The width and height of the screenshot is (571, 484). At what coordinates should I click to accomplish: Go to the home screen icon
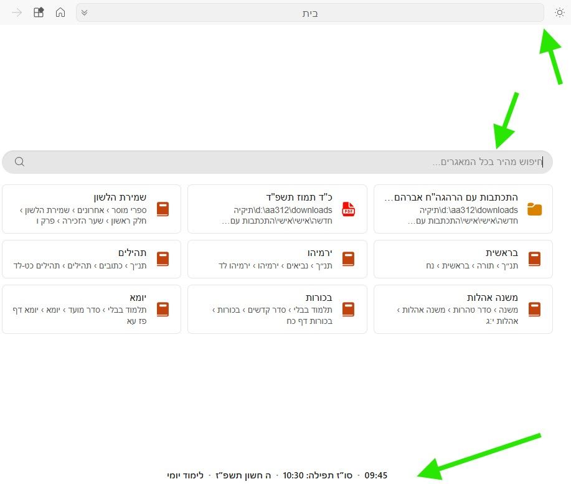click(x=60, y=12)
